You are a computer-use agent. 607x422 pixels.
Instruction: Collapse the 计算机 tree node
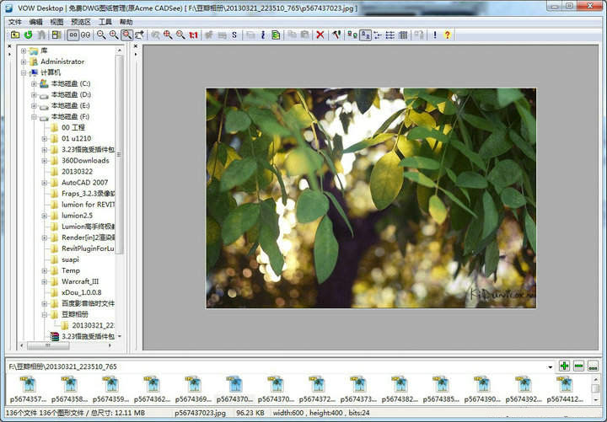pos(24,73)
